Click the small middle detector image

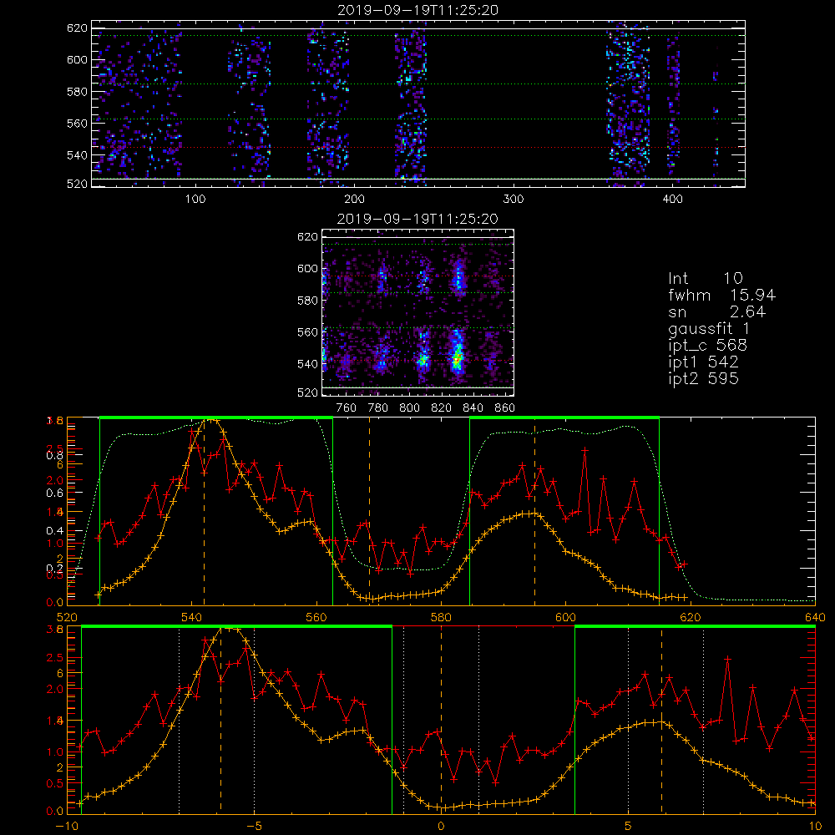coord(418,312)
